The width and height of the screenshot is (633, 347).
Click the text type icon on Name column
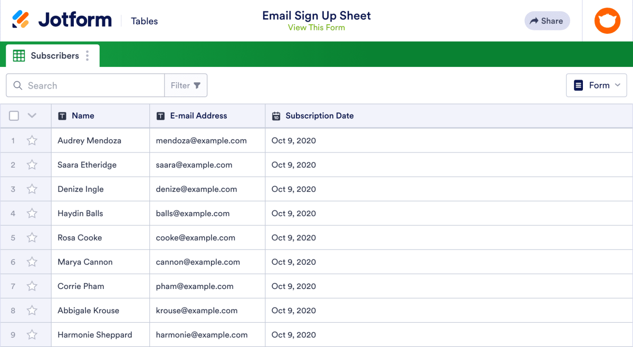coord(63,115)
